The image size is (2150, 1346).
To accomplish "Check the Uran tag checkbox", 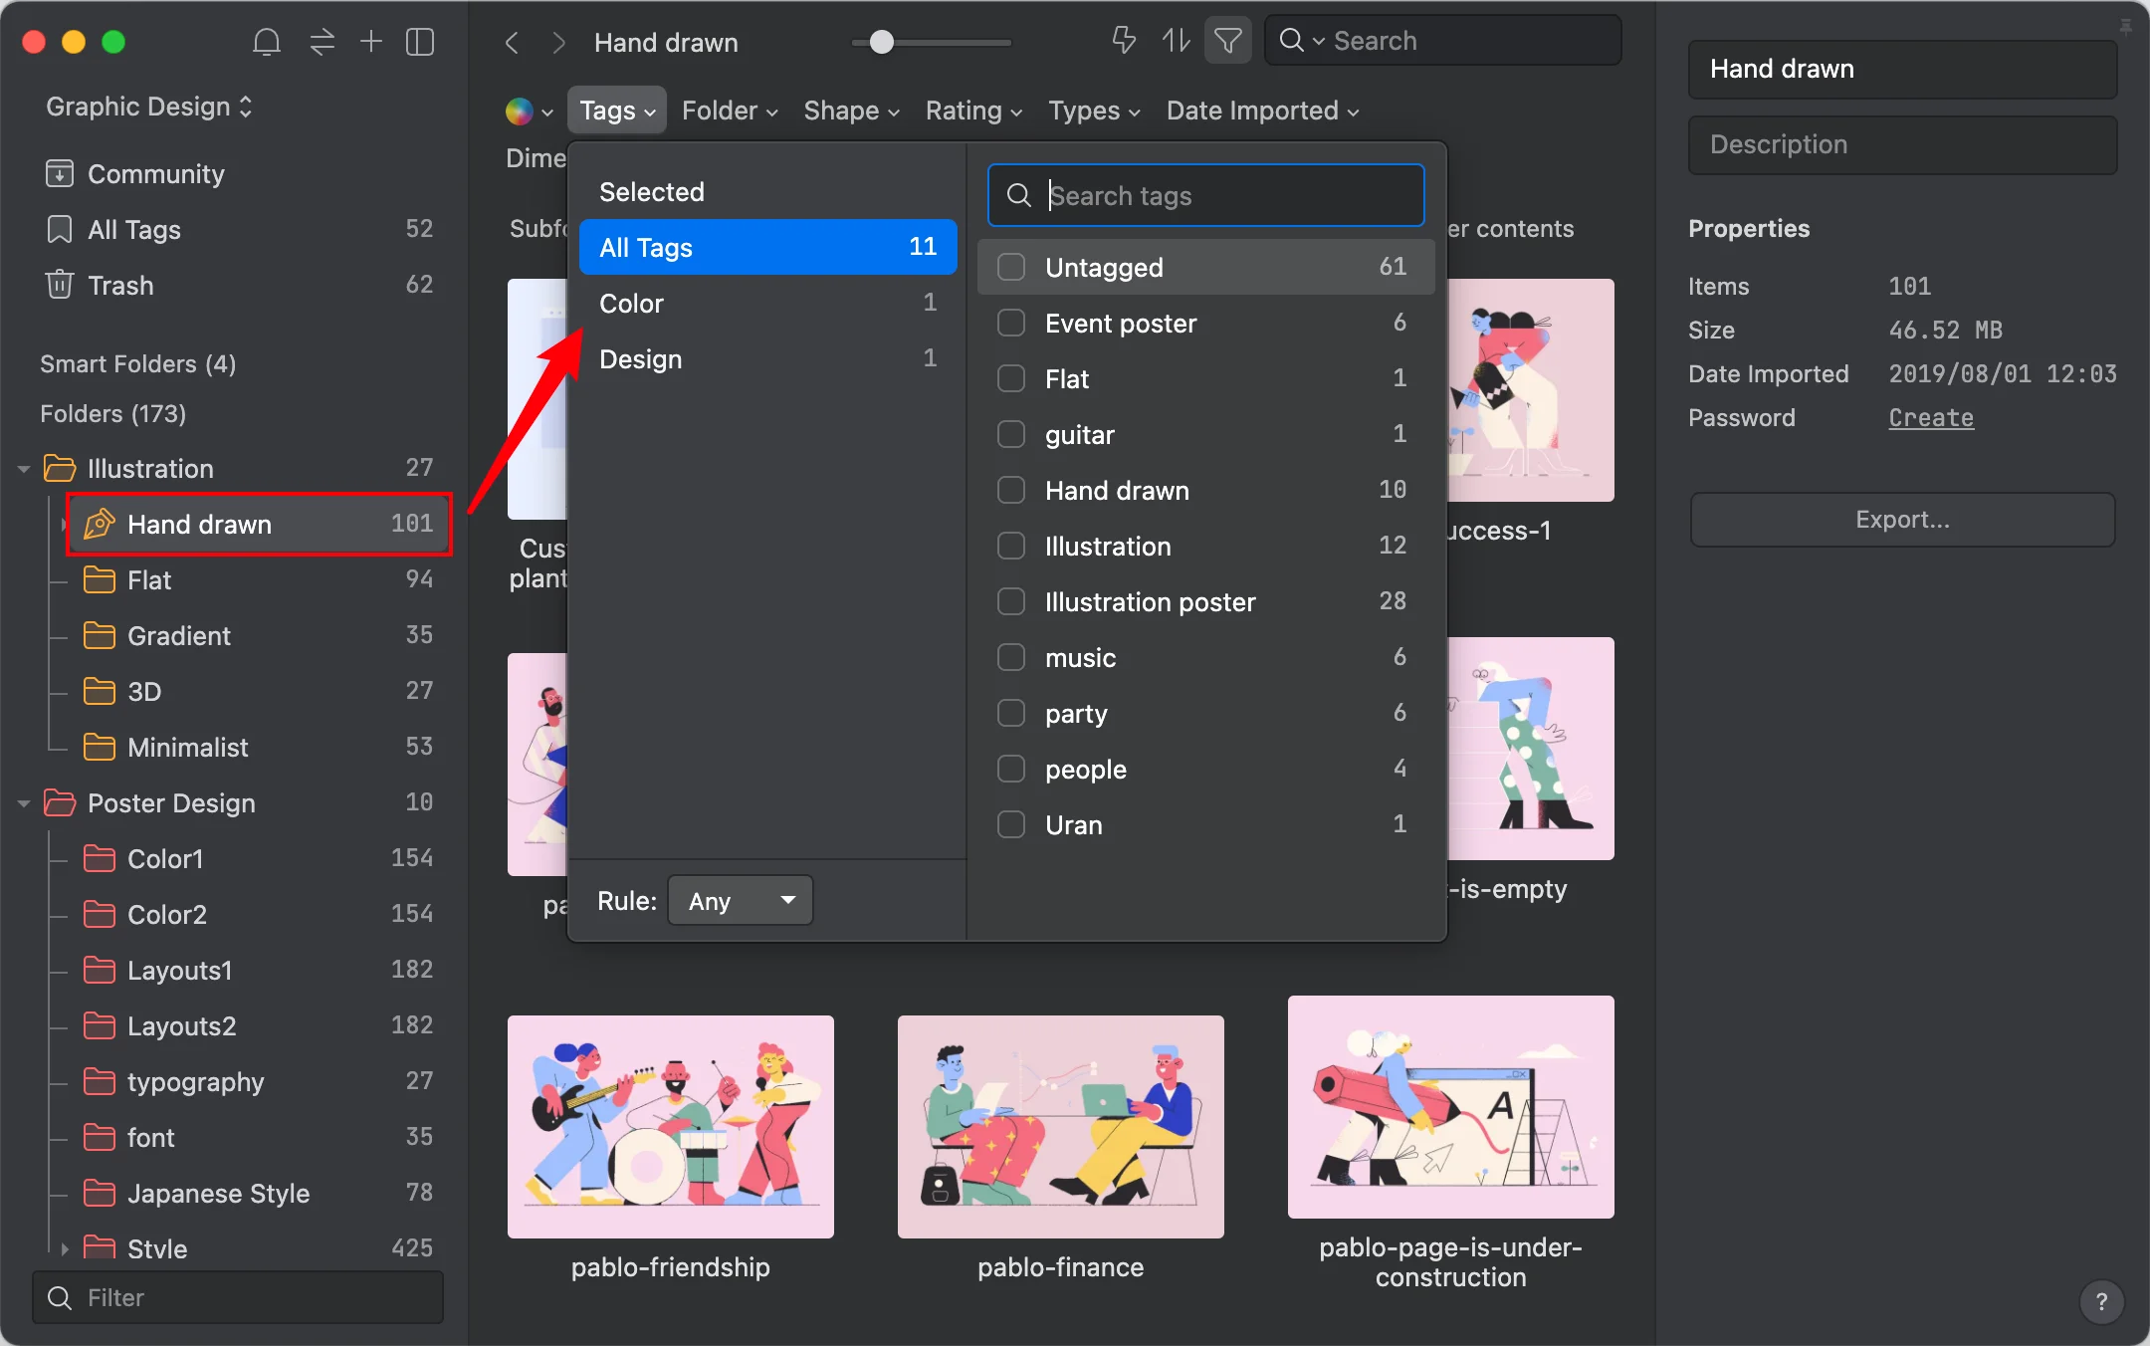I will pos(1011,824).
